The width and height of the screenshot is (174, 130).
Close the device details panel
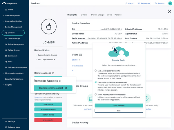169,11
